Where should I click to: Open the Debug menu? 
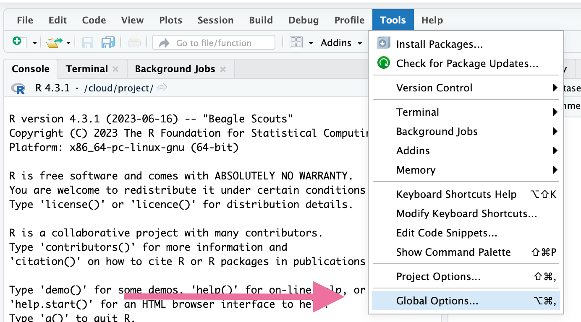303,20
